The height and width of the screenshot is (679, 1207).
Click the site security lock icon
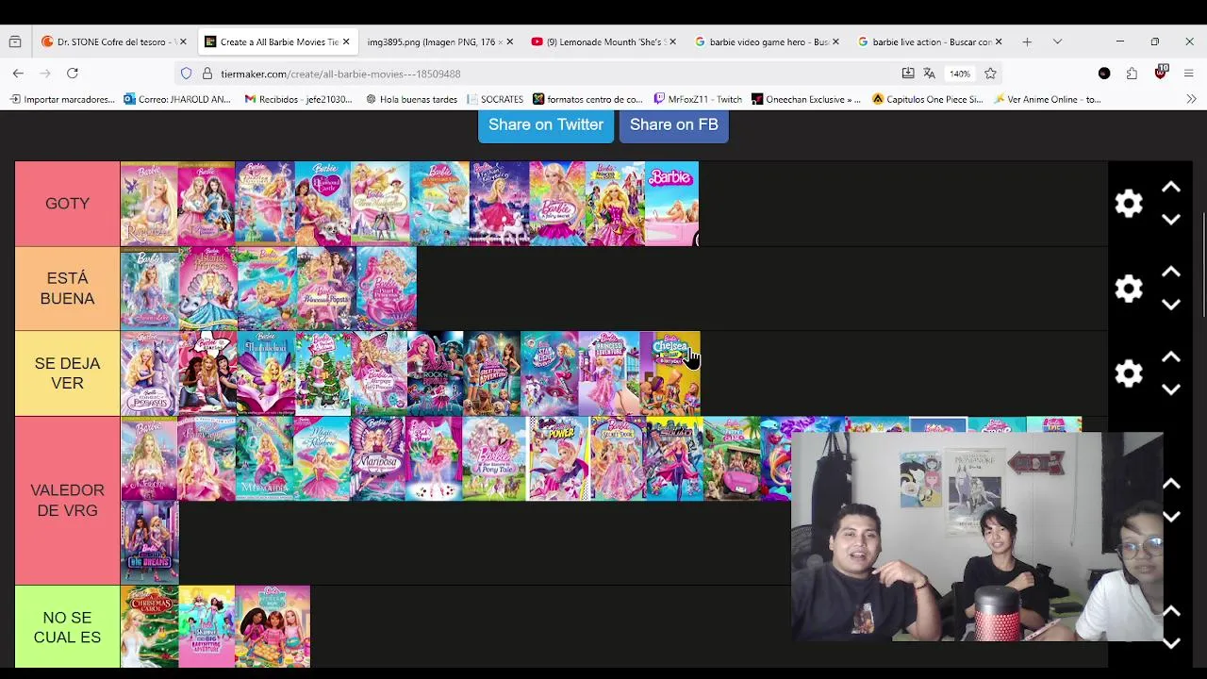click(x=207, y=74)
